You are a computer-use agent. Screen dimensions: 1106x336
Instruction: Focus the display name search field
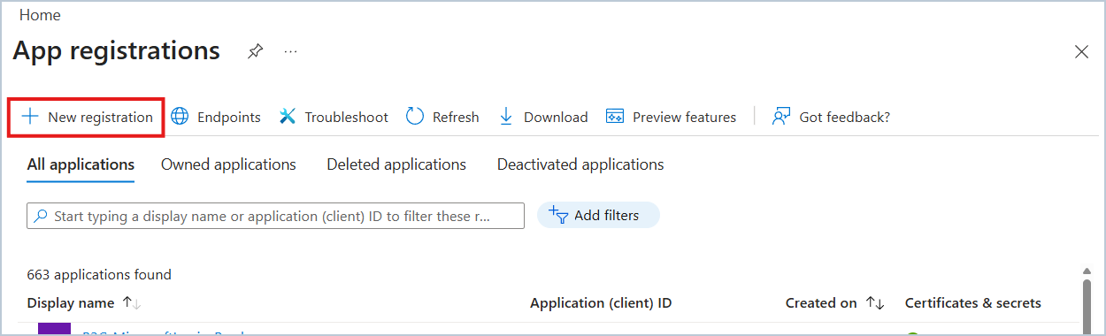[275, 216]
